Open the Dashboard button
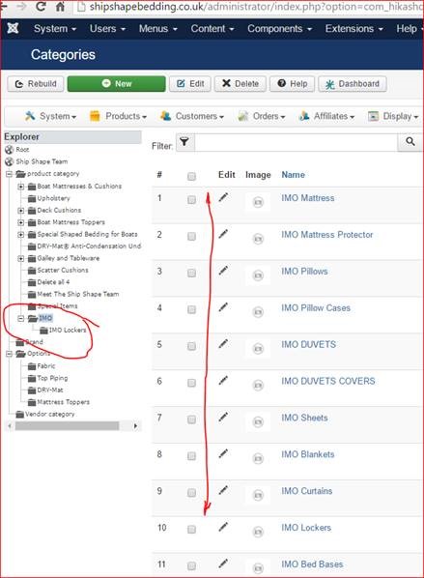The image size is (424, 578). (353, 84)
